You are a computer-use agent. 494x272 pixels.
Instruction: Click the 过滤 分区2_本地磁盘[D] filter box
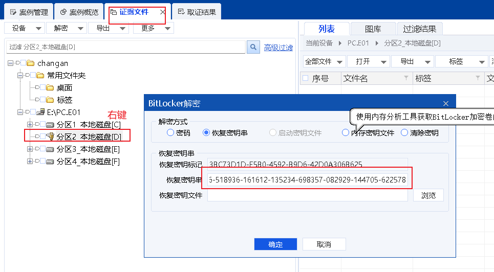coord(126,47)
